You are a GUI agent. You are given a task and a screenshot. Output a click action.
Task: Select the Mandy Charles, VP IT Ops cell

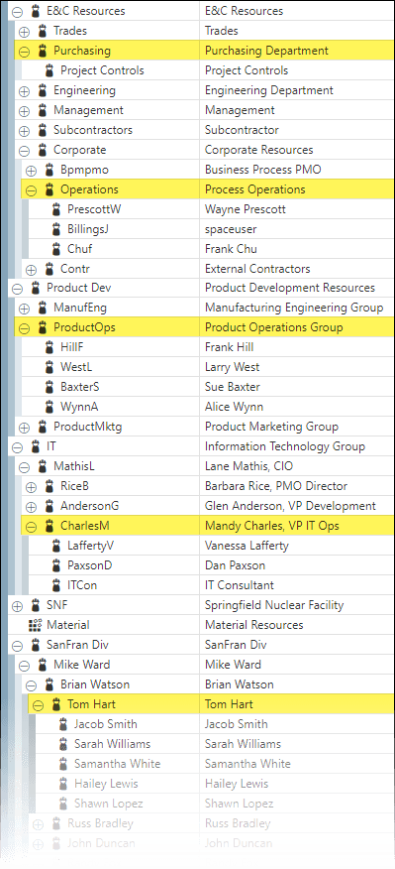point(297,526)
